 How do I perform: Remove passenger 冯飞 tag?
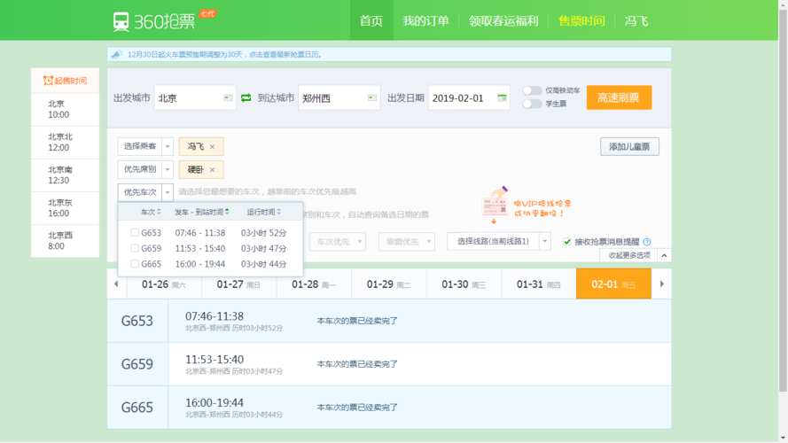tap(213, 147)
